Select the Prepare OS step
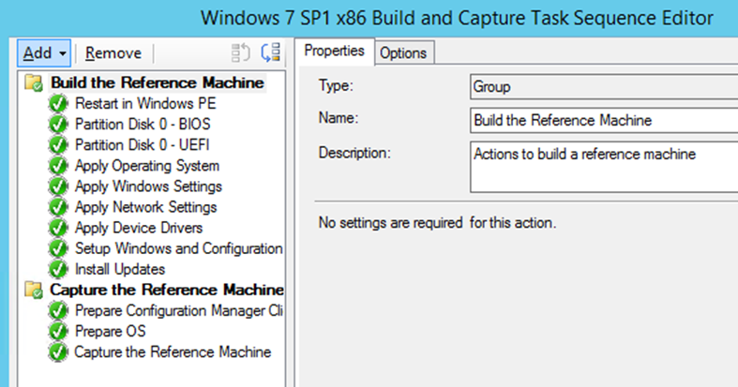 coord(111,332)
